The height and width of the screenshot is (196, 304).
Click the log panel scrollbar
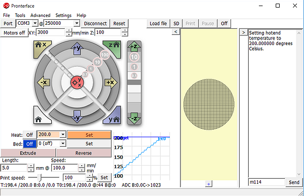[299, 103]
